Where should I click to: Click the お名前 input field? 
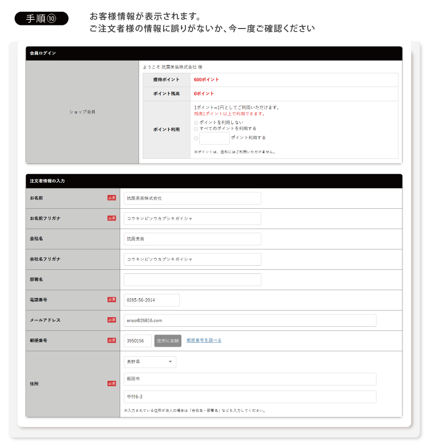[192, 198]
